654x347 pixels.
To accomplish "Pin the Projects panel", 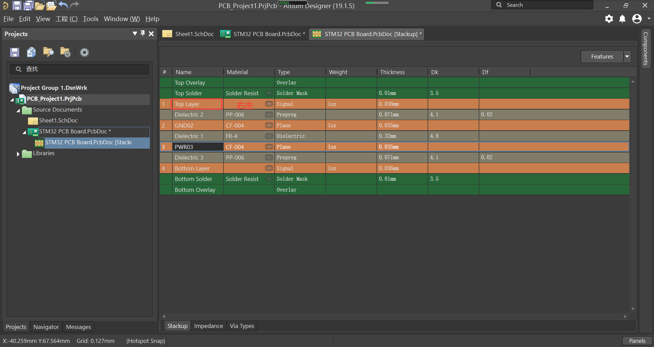I will [143, 33].
